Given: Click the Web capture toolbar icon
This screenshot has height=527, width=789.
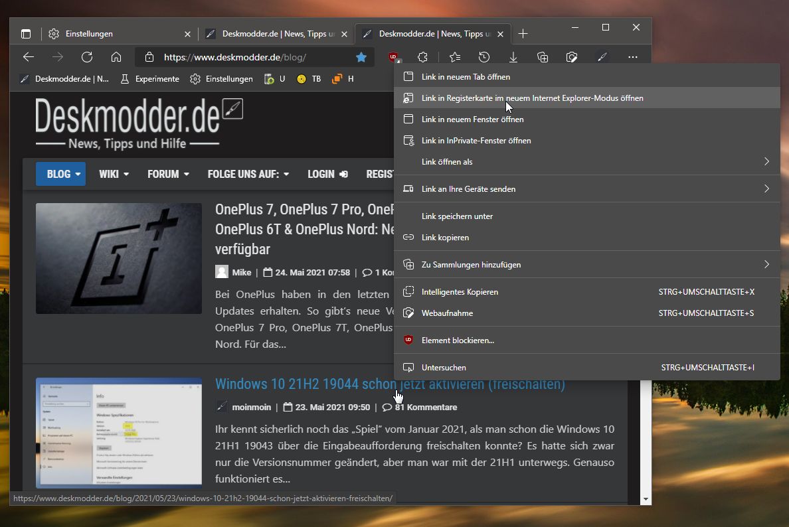Looking at the screenshot, I should point(572,57).
